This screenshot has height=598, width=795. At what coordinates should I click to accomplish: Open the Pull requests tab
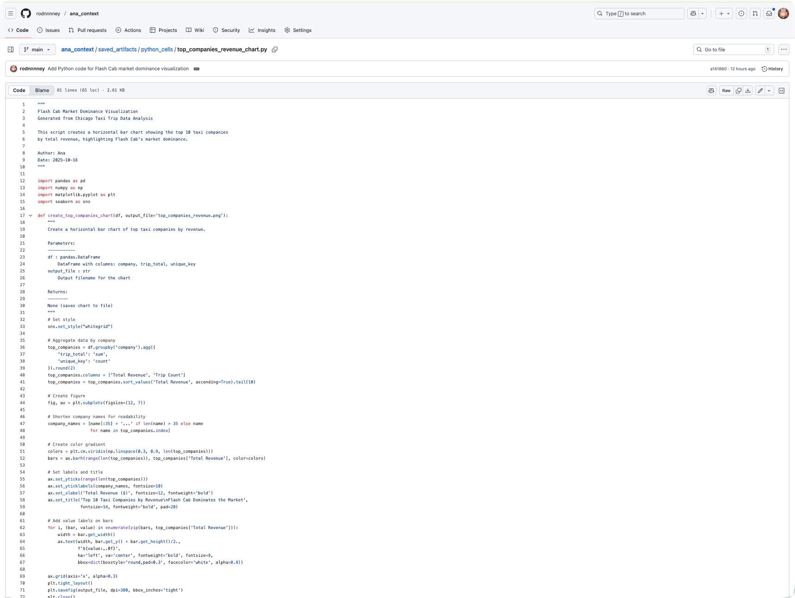pyautogui.click(x=87, y=30)
